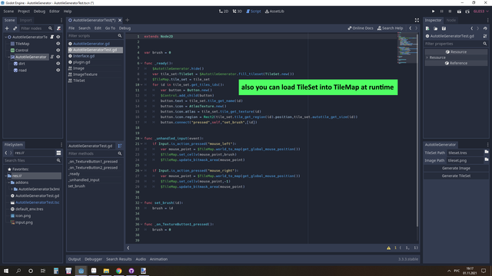
Task: Open Inspector object history icon
Action: [485, 28]
